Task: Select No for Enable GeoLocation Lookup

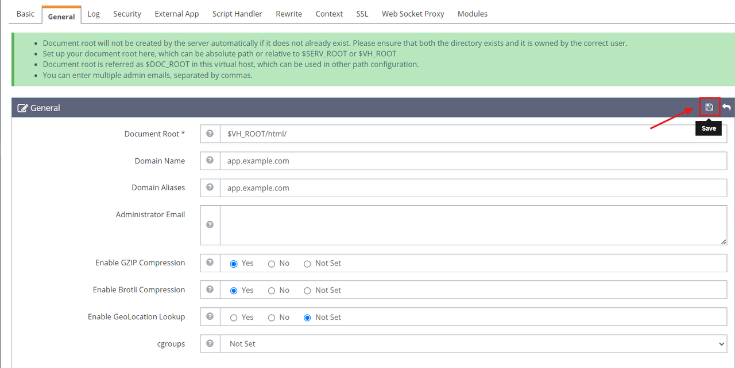Action: click(x=272, y=318)
